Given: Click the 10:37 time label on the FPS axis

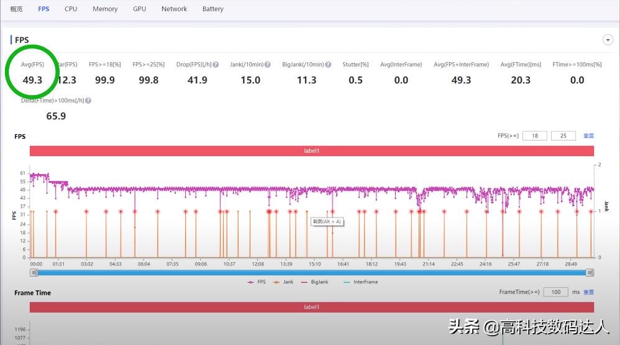Looking at the screenshot, I should (229, 264).
